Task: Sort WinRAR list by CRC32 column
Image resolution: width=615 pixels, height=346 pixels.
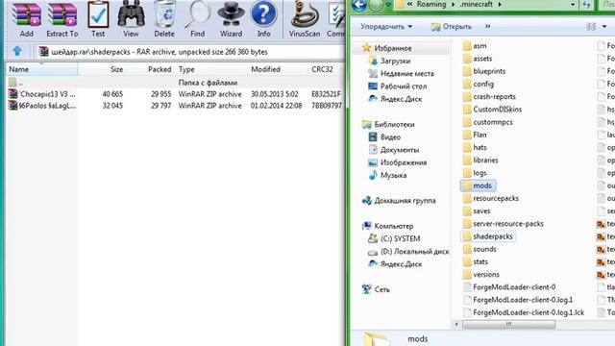Action: [326, 69]
